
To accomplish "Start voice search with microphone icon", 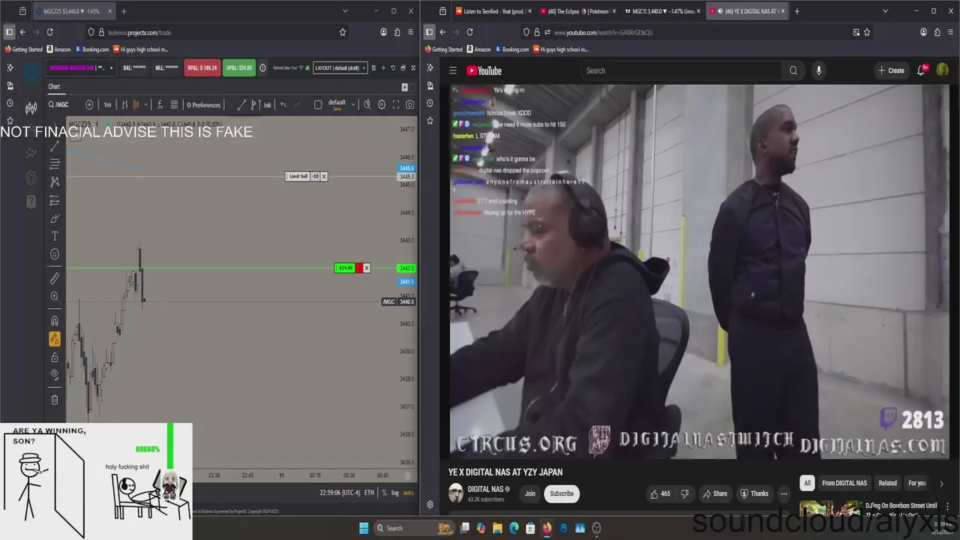I will pos(818,70).
